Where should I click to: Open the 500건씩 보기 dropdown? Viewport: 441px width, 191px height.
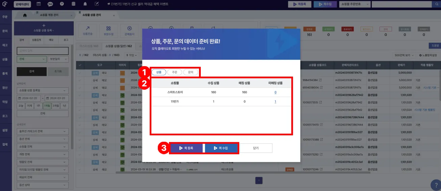click(405, 55)
